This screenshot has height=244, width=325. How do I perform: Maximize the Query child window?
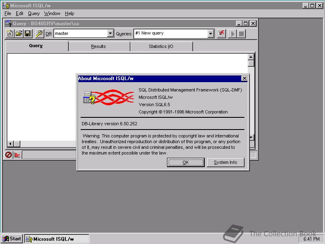[x=245, y=24]
